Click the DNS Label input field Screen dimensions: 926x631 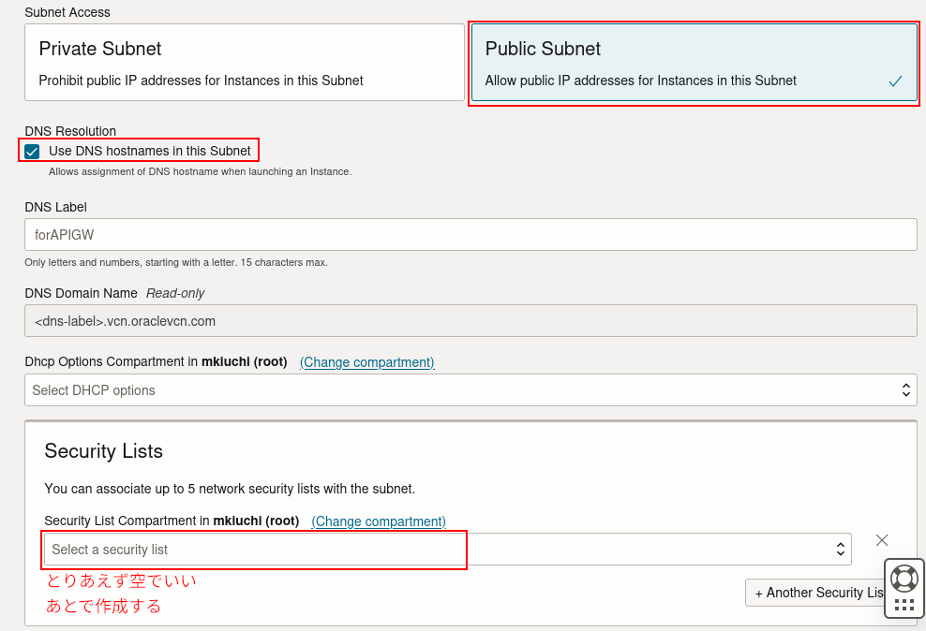(470, 235)
